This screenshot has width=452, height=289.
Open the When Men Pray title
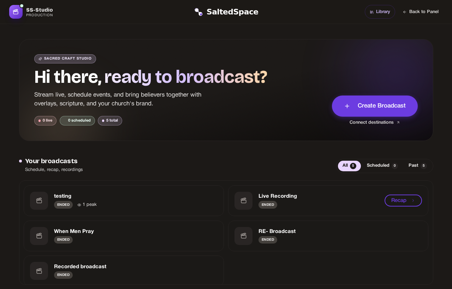74,232
